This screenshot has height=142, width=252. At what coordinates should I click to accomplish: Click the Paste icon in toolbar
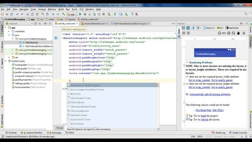(x=37, y=14)
